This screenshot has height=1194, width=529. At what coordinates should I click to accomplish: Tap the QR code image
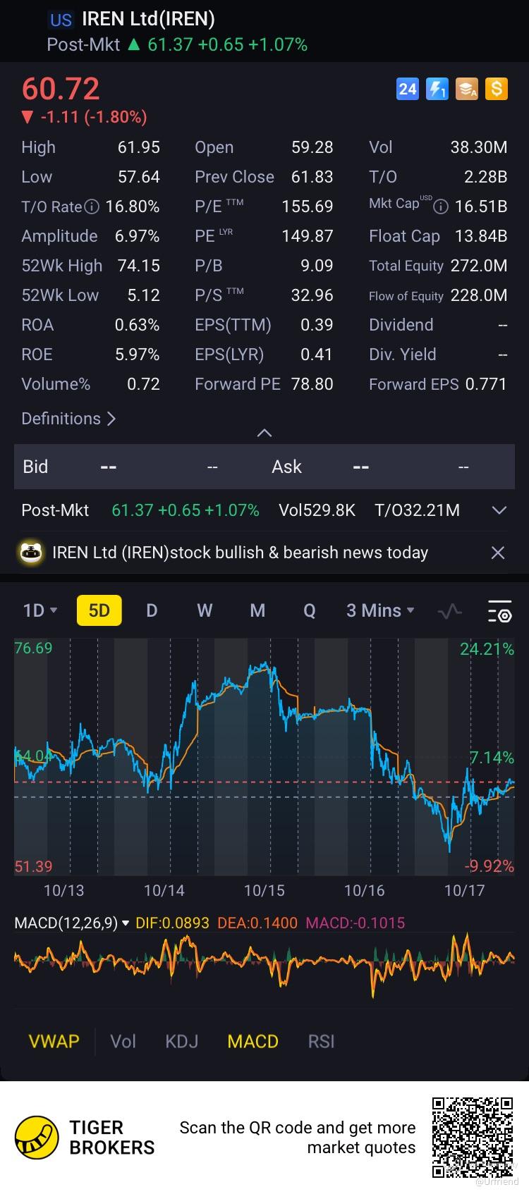coord(473,1137)
